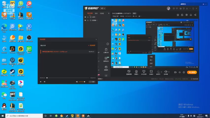Click the skin shirt icon in the title bar

[184, 8]
